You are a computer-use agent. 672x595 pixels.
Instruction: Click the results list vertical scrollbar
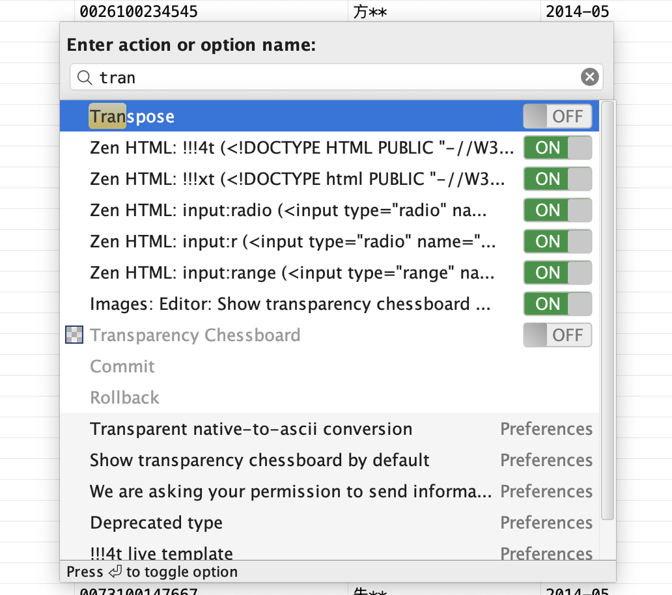coord(607,310)
